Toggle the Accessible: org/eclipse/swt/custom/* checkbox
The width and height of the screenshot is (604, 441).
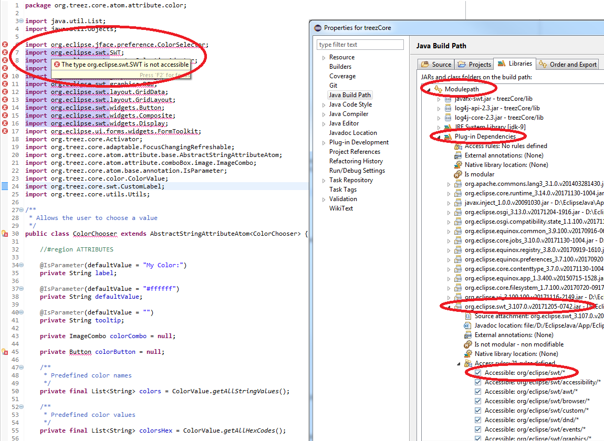477,411
